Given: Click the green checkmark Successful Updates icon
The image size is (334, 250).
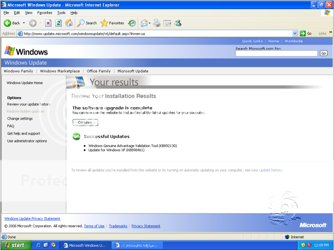Looking at the screenshot, I should (x=76, y=136).
